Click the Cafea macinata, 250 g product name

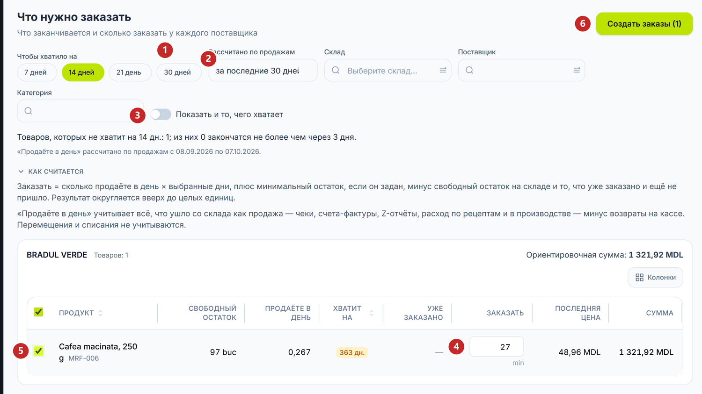click(98, 352)
